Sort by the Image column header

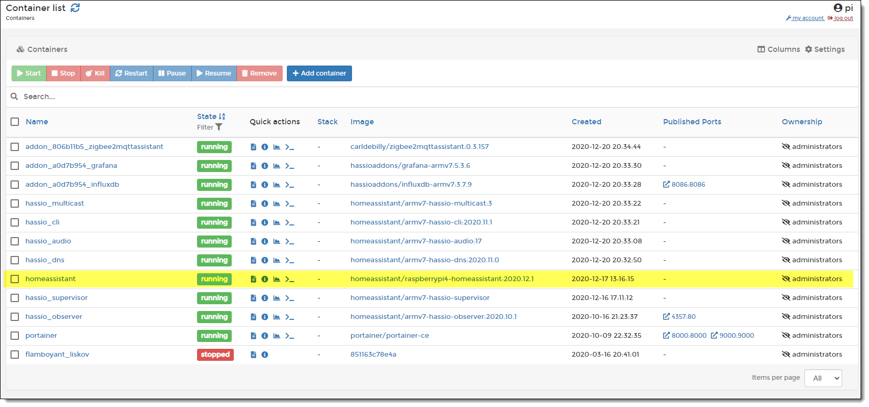(362, 122)
